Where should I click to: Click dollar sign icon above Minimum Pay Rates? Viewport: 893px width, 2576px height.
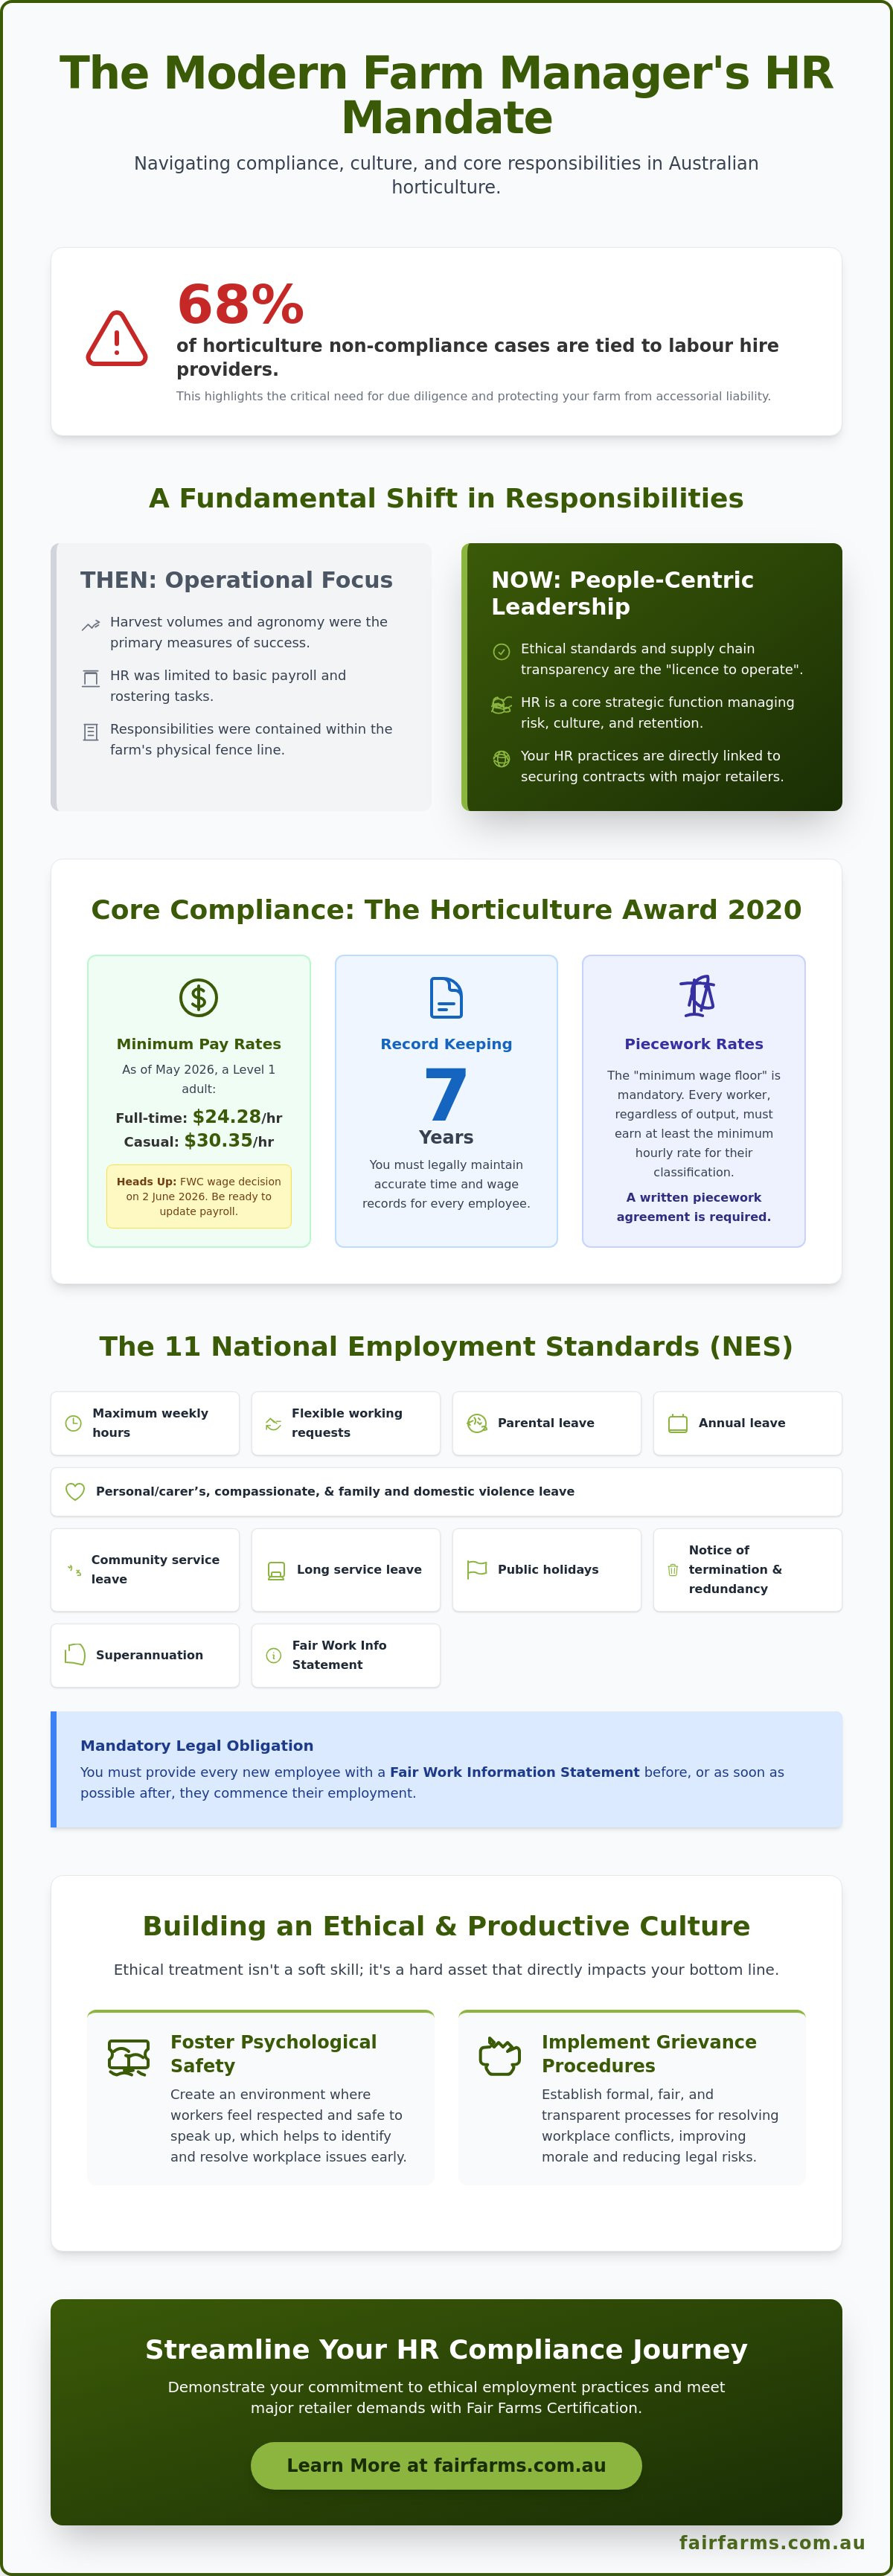click(x=198, y=997)
